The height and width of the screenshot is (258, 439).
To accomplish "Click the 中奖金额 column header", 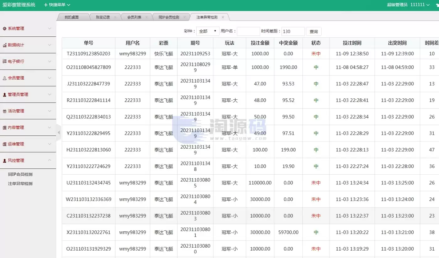I will [x=288, y=43].
